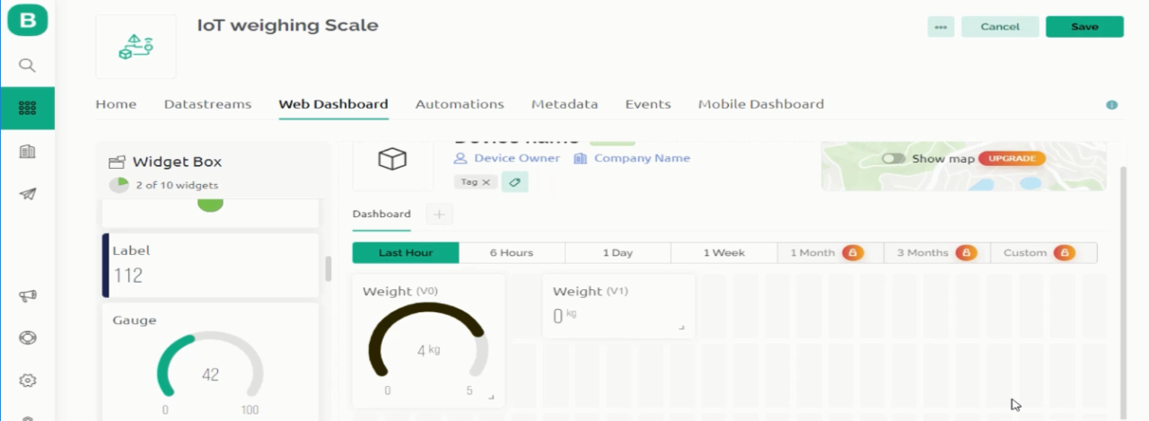Open the Events tab
The height and width of the screenshot is (421, 1149).
tap(648, 104)
